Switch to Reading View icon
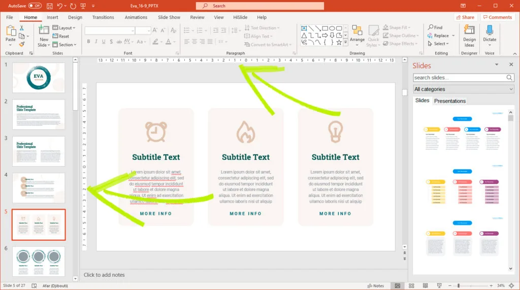This screenshot has width=520, height=290. point(425,286)
